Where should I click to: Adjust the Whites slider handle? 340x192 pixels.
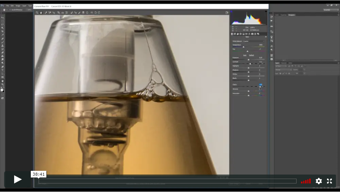(248, 76)
